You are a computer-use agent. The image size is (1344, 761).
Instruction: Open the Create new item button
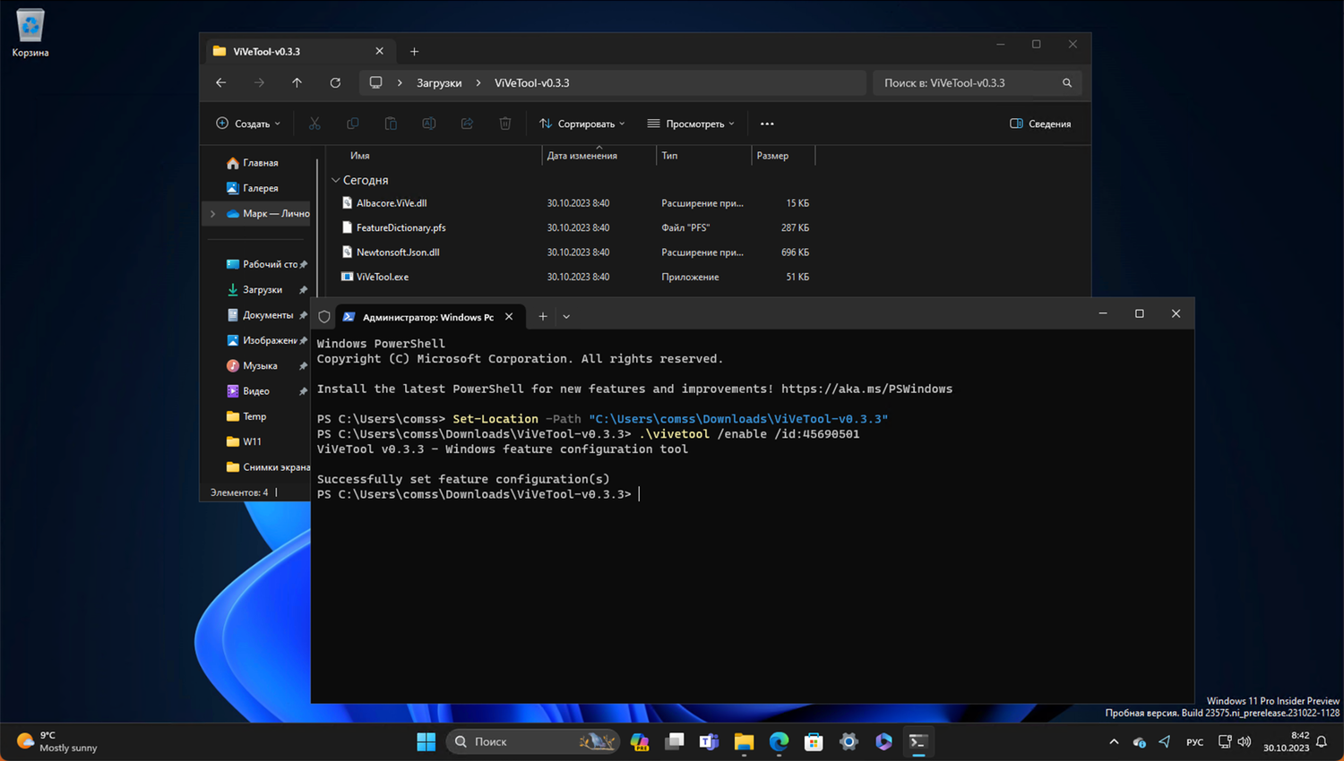[248, 124]
